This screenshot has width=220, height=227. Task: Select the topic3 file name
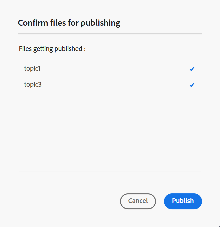[33, 85]
